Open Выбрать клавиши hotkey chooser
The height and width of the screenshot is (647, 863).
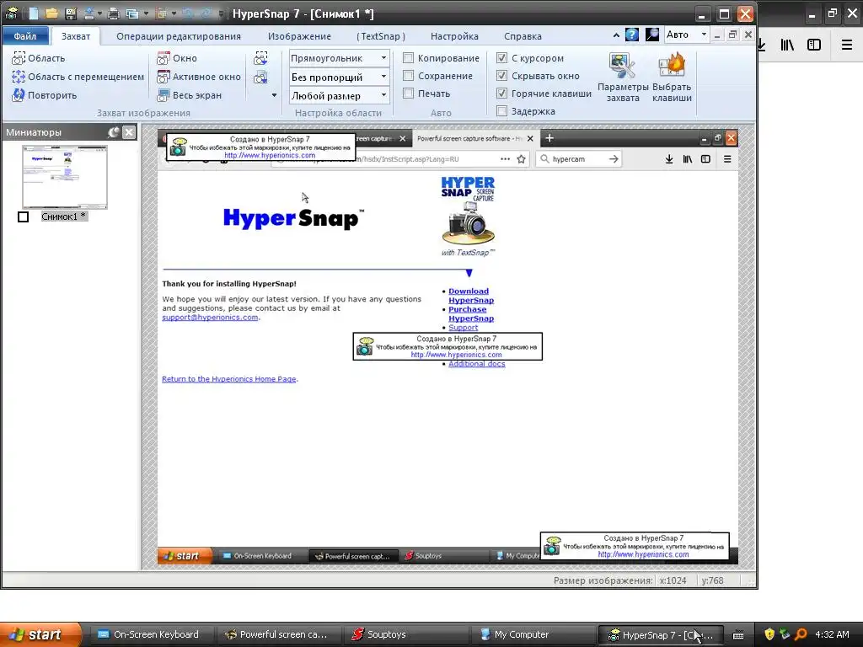(672, 77)
